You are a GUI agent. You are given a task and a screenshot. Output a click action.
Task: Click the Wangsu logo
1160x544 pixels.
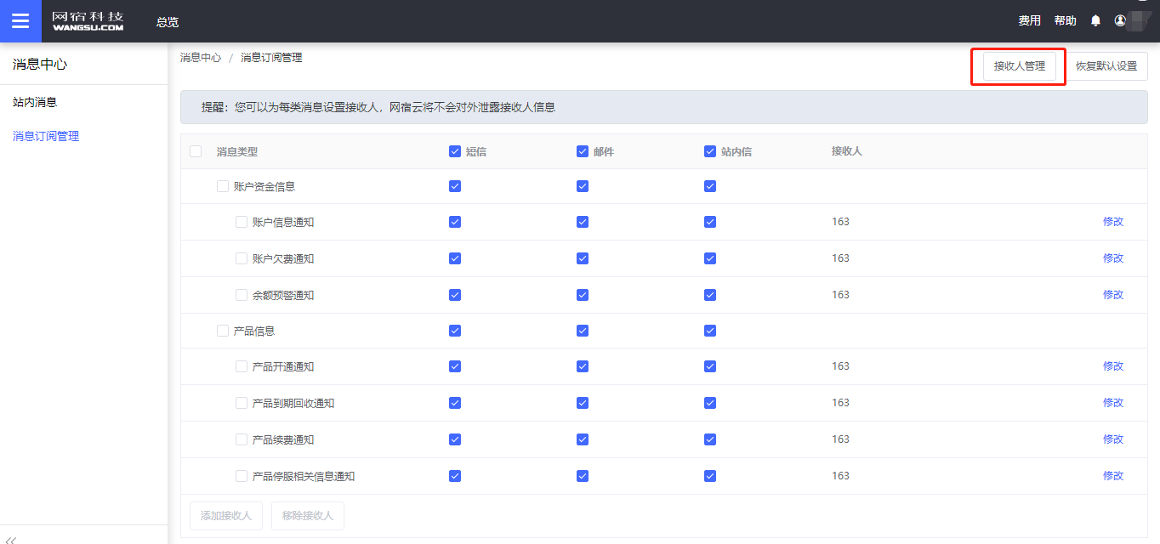[x=88, y=21]
